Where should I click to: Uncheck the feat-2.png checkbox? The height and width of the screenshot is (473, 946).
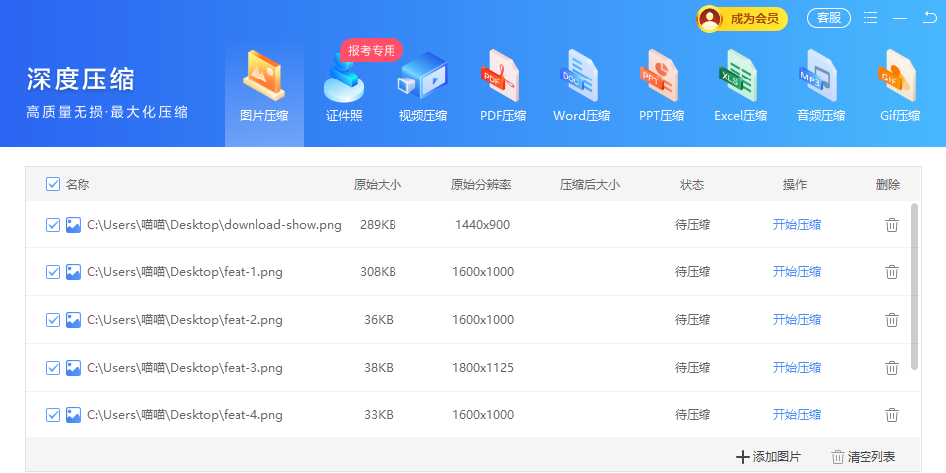tap(53, 320)
